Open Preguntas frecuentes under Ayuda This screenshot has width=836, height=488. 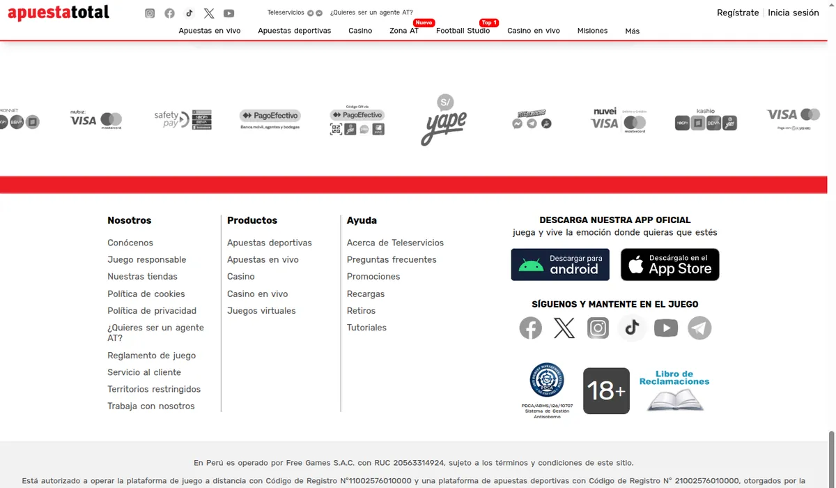pos(392,259)
